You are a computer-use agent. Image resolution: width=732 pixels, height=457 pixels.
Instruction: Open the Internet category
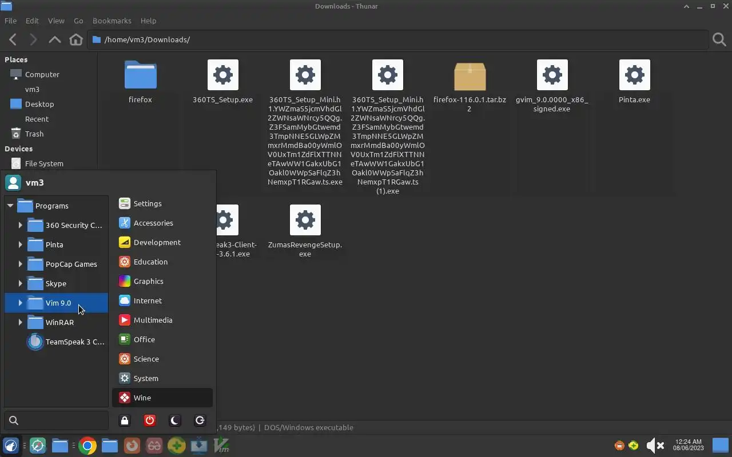coord(162,300)
